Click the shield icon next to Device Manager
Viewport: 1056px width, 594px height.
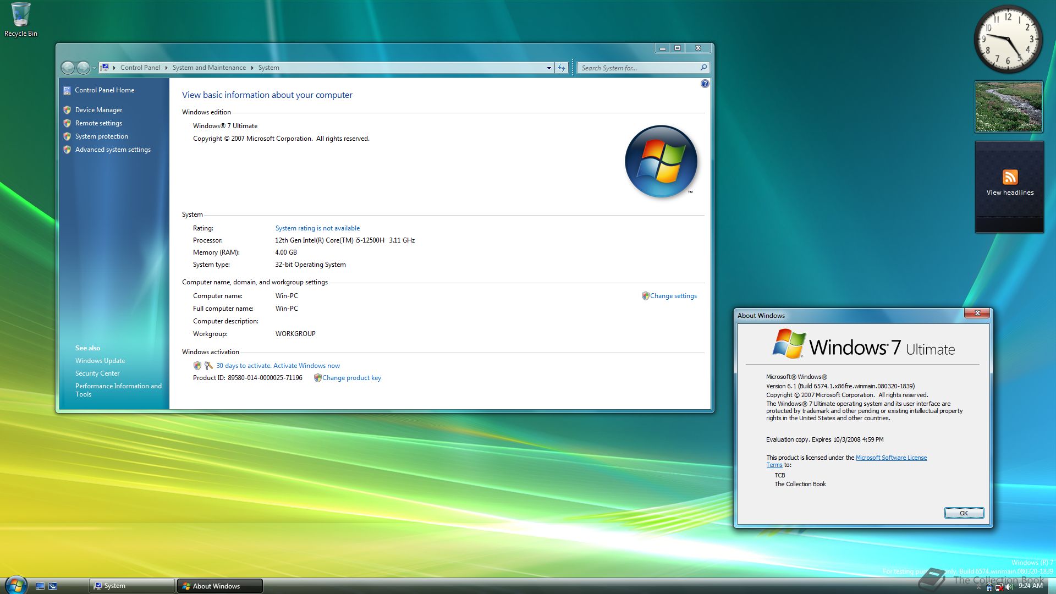(x=67, y=110)
